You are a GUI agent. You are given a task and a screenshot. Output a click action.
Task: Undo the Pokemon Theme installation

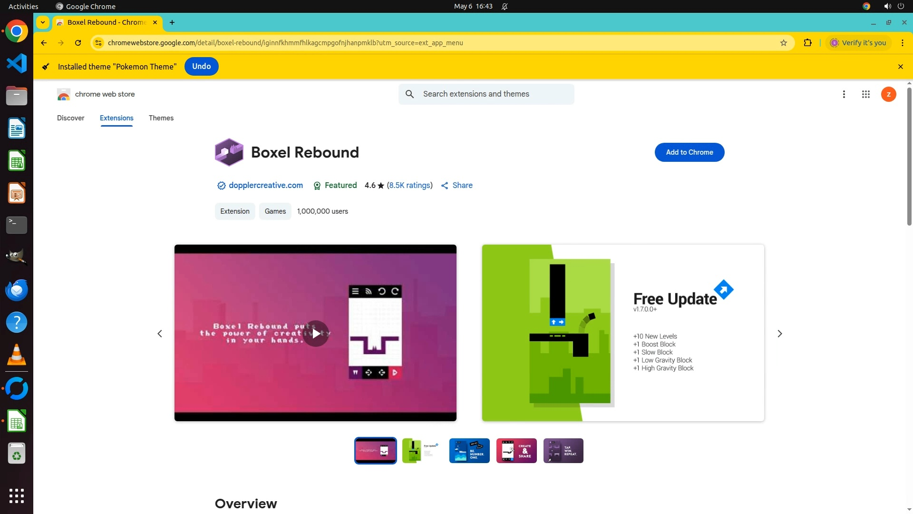point(201,67)
